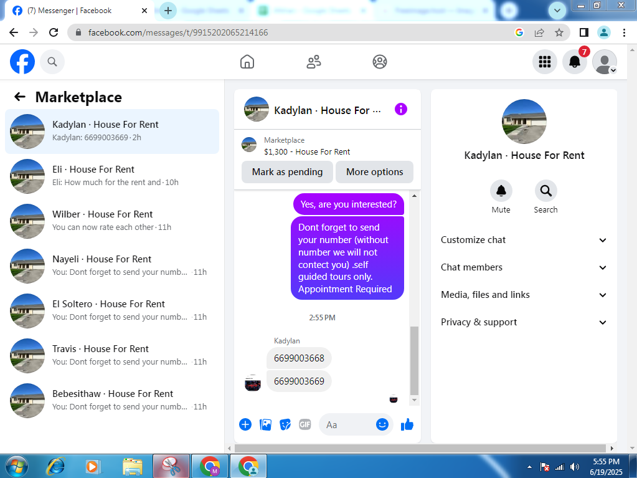Click the large profile picture in info panel
The width and height of the screenshot is (637, 478).
coord(524,121)
